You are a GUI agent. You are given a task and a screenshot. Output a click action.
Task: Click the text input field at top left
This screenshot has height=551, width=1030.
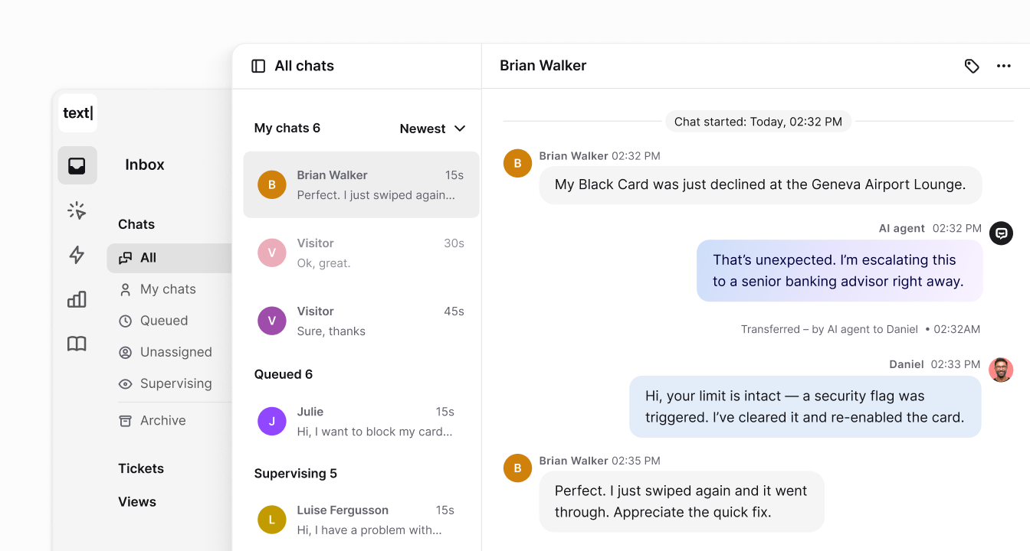(77, 112)
